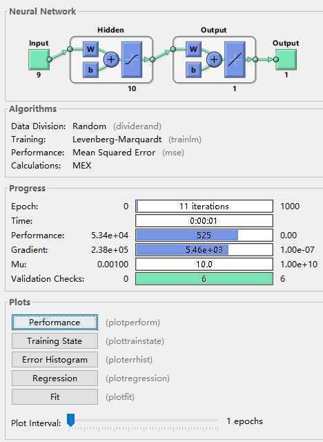The width and height of the screenshot is (323, 442).
Task: Click the hidden layer sum node
Action: pos(111,59)
